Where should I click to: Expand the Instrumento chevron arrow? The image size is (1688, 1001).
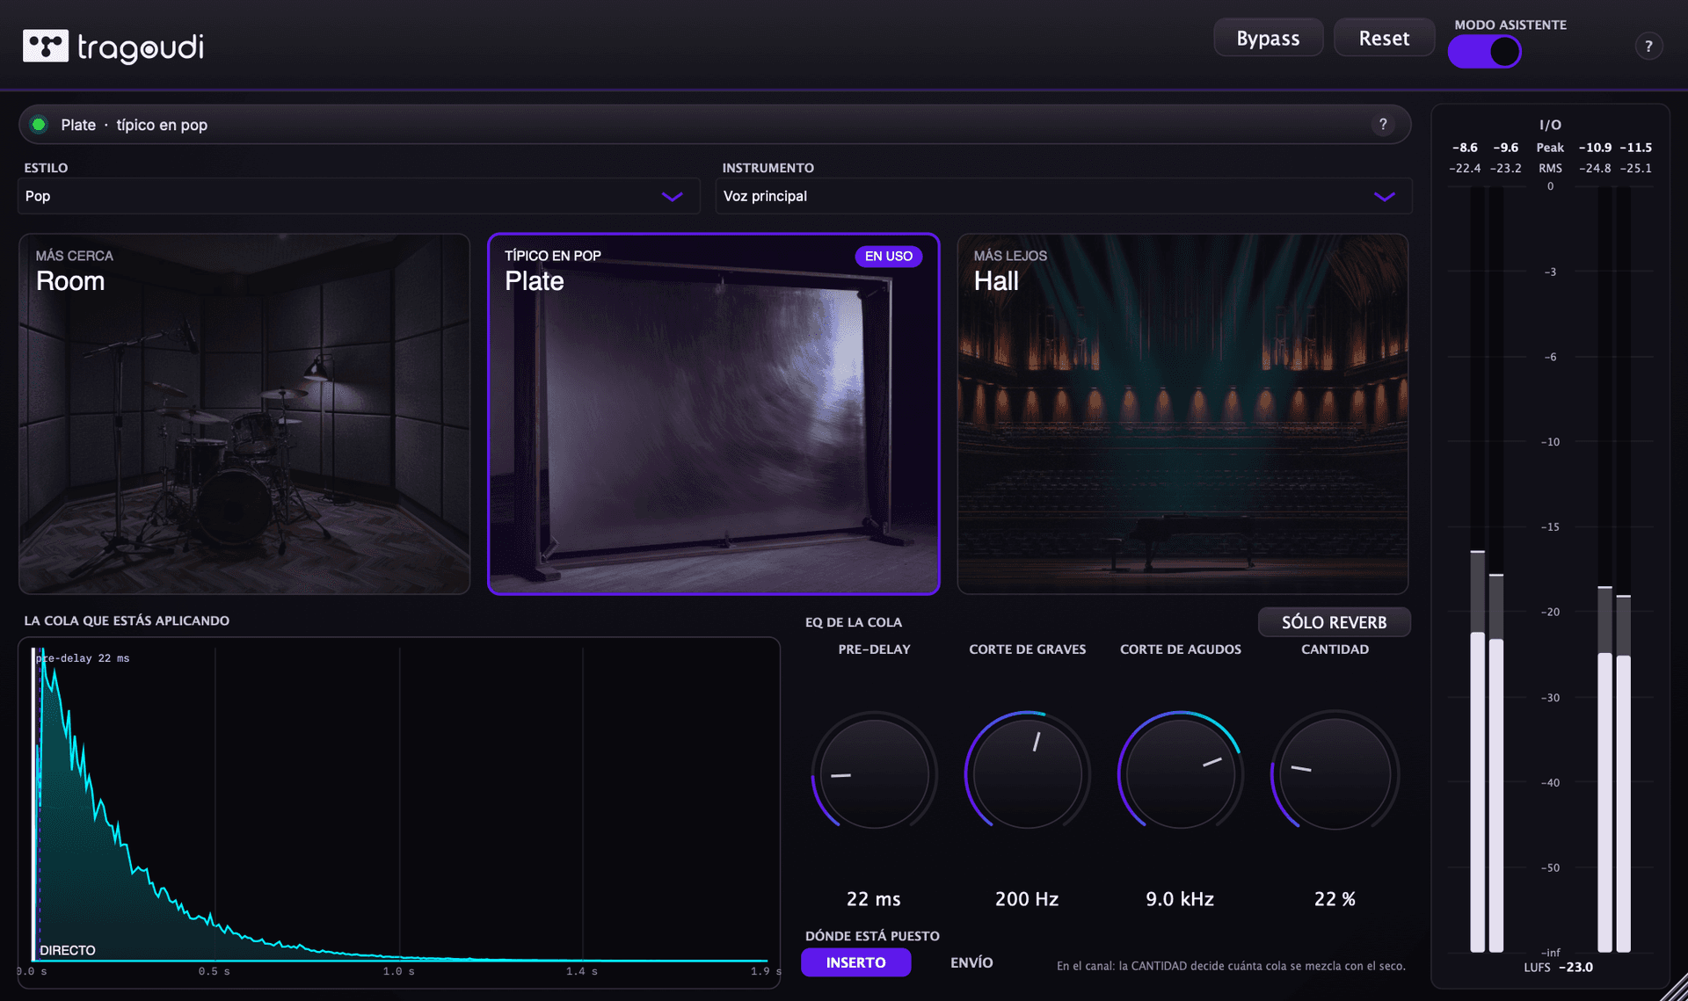(x=1385, y=197)
